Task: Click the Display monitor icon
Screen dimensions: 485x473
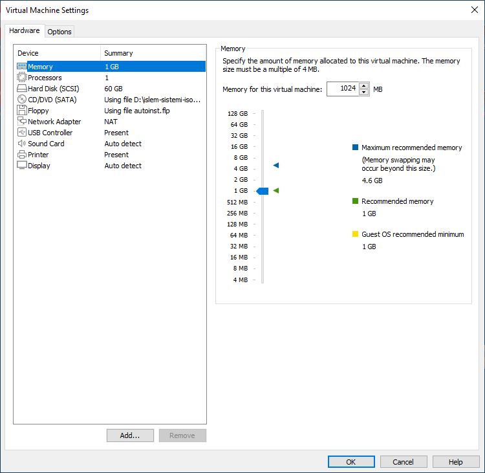Action: point(21,165)
